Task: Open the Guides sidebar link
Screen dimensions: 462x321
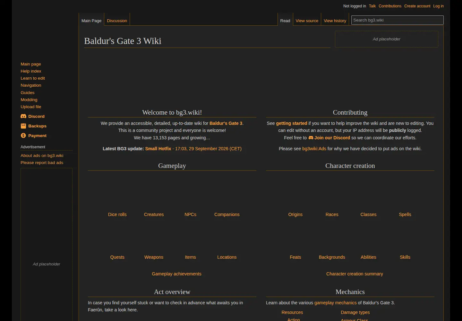Action: coord(28,92)
